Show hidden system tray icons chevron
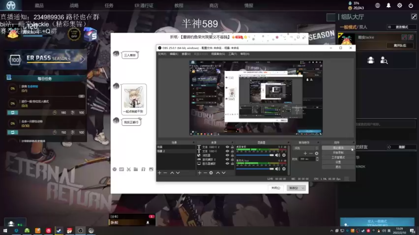The width and height of the screenshot is (419, 235). coord(332,231)
